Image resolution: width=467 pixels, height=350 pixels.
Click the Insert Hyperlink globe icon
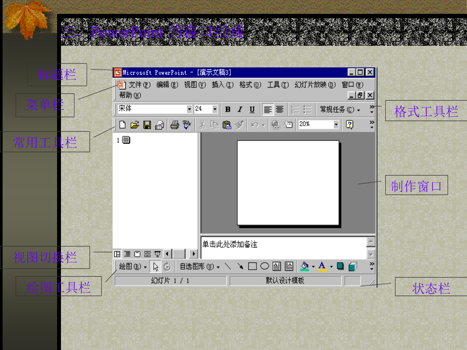(x=276, y=125)
